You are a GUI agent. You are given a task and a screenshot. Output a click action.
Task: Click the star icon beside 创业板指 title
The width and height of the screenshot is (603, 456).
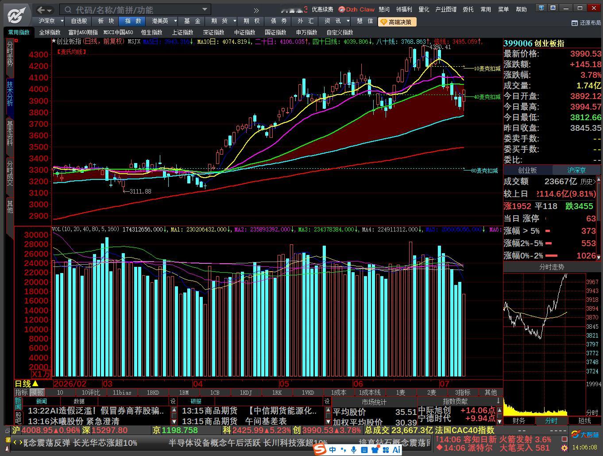(54, 41)
